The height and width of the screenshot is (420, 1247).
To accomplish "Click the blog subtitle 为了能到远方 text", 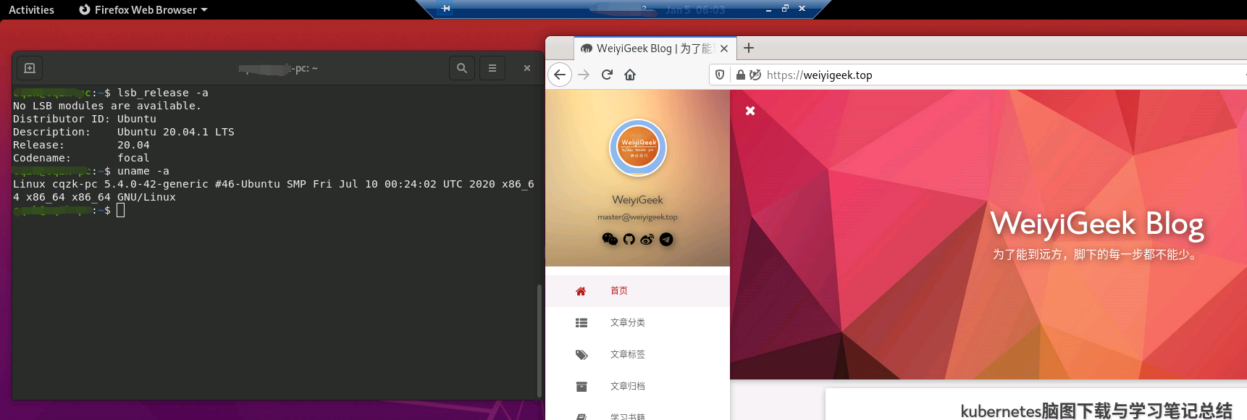I will 1096,254.
